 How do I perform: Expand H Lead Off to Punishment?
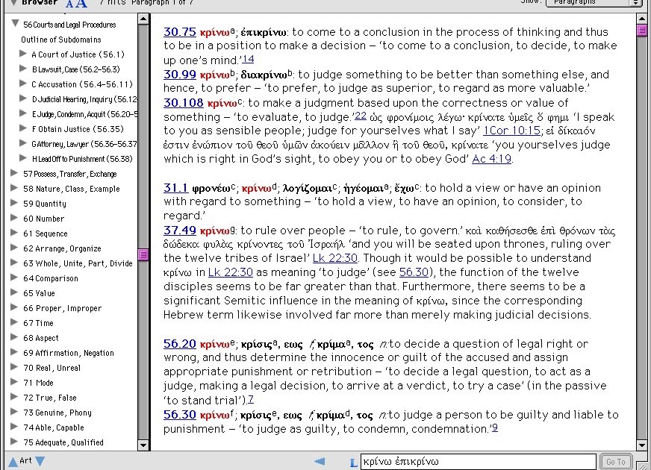(x=23, y=158)
